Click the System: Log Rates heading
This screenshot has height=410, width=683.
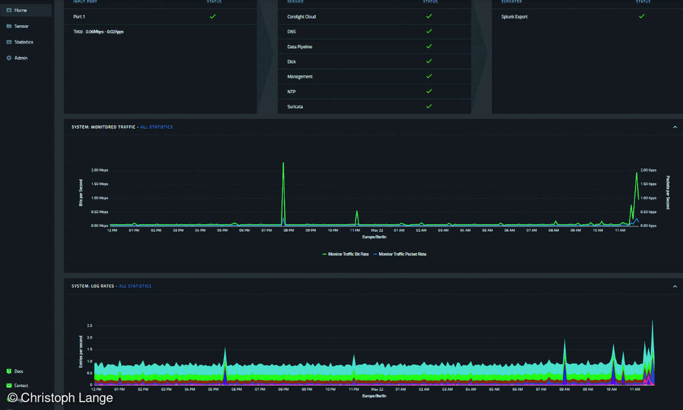[x=93, y=286]
